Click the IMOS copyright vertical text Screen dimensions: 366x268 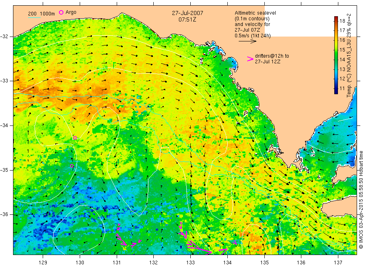[x=361, y=200]
